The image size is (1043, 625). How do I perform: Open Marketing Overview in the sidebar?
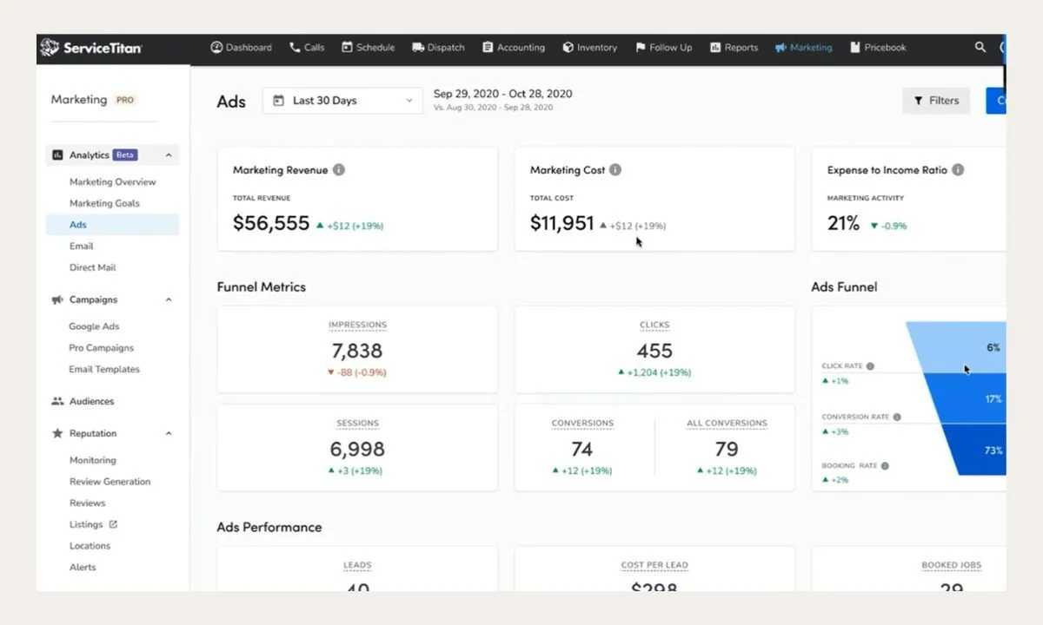coord(113,181)
